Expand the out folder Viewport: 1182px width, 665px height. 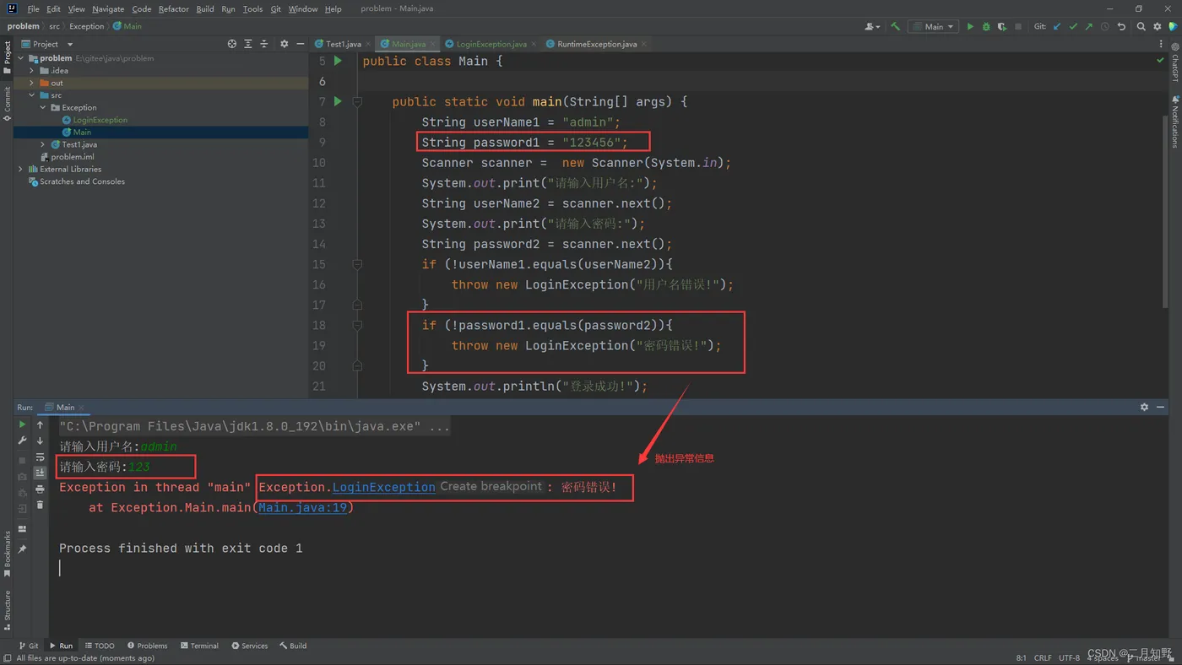(32, 83)
